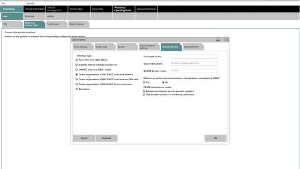Viewport: 300px width, 169px height.
Task: Open Vehicle management menu
Action: [57, 9]
